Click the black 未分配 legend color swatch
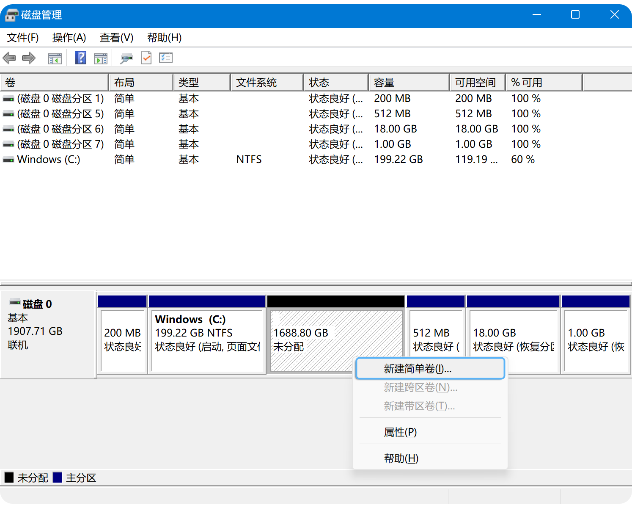 point(9,478)
